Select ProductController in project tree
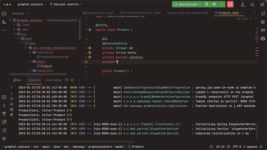This screenshot has width=267, height=150. 55,57
